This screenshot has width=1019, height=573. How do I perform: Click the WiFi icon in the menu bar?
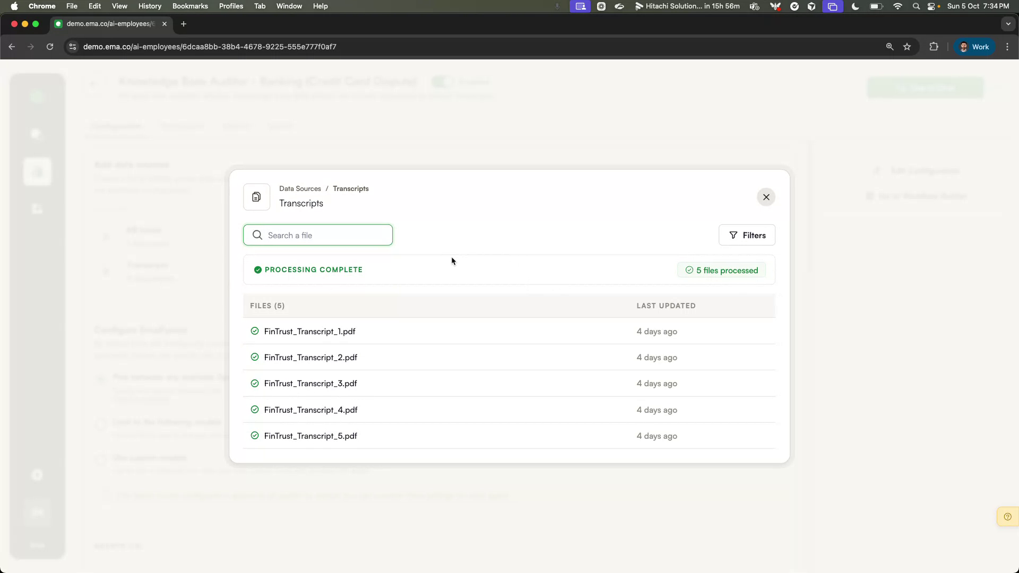[897, 6]
